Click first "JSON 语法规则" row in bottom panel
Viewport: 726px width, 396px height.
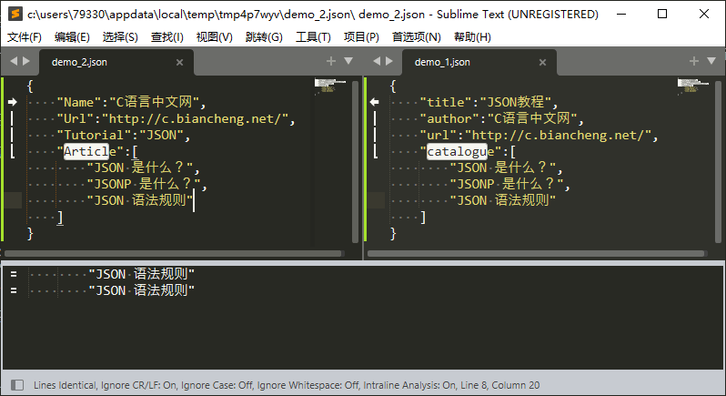tap(142, 274)
